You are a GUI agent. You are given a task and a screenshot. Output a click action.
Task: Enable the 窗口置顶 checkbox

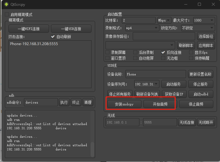[x=108, y=58]
